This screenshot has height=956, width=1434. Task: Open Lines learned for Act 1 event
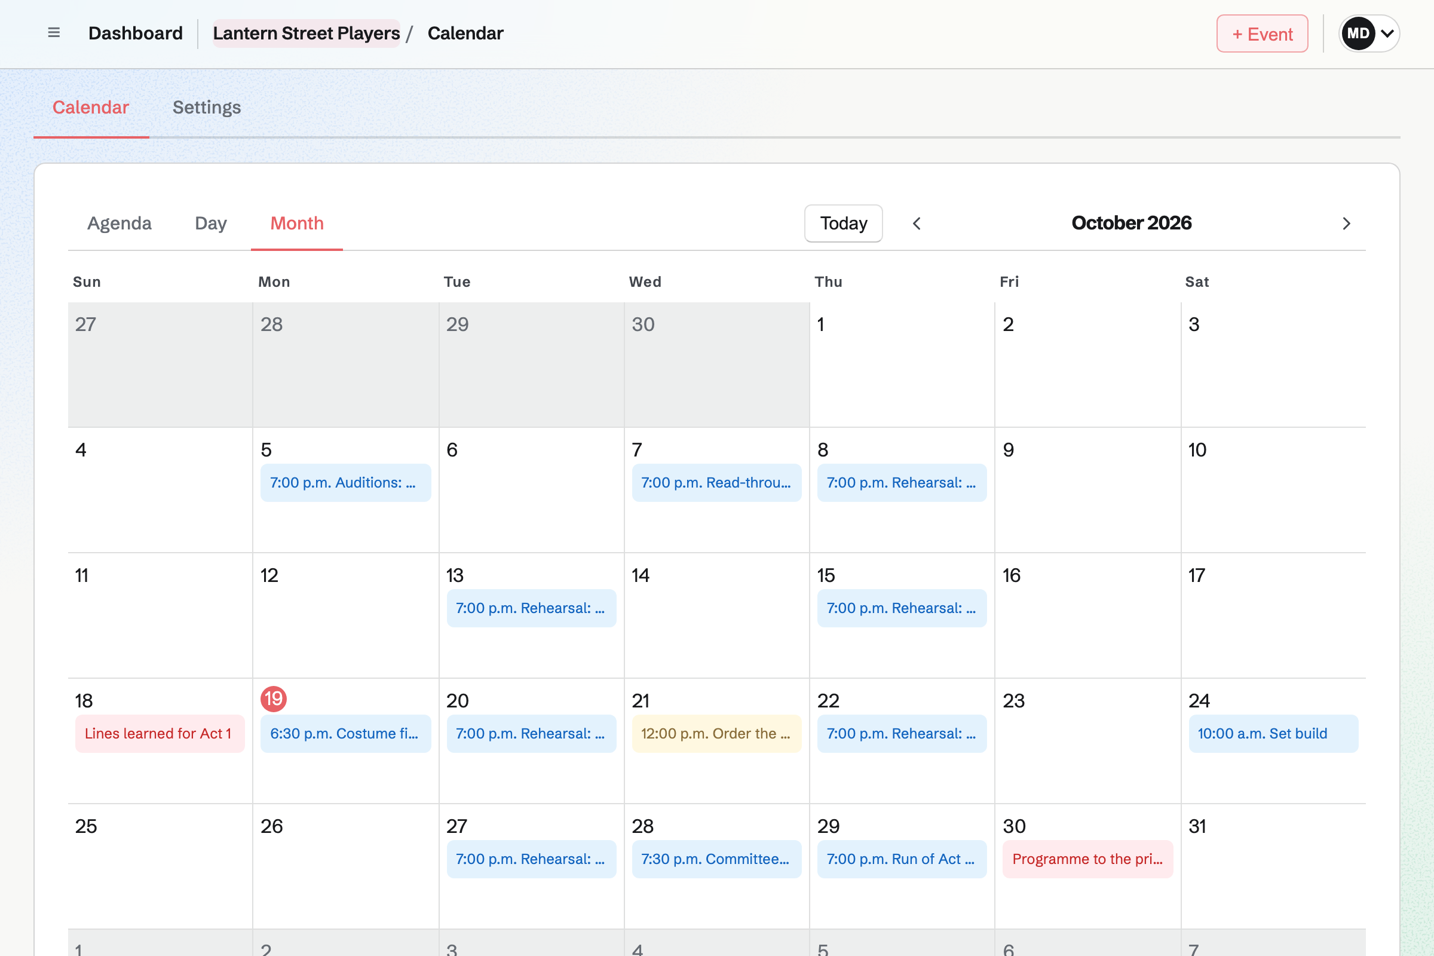pos(160,734)
